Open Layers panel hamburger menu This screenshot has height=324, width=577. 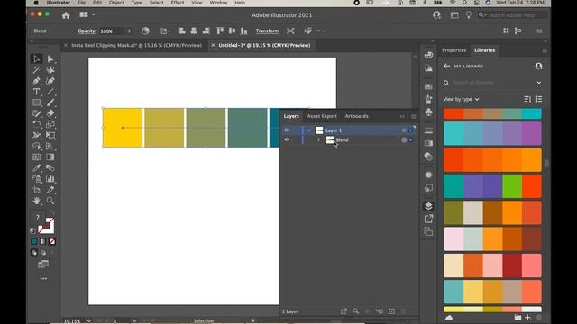point(413,116)
